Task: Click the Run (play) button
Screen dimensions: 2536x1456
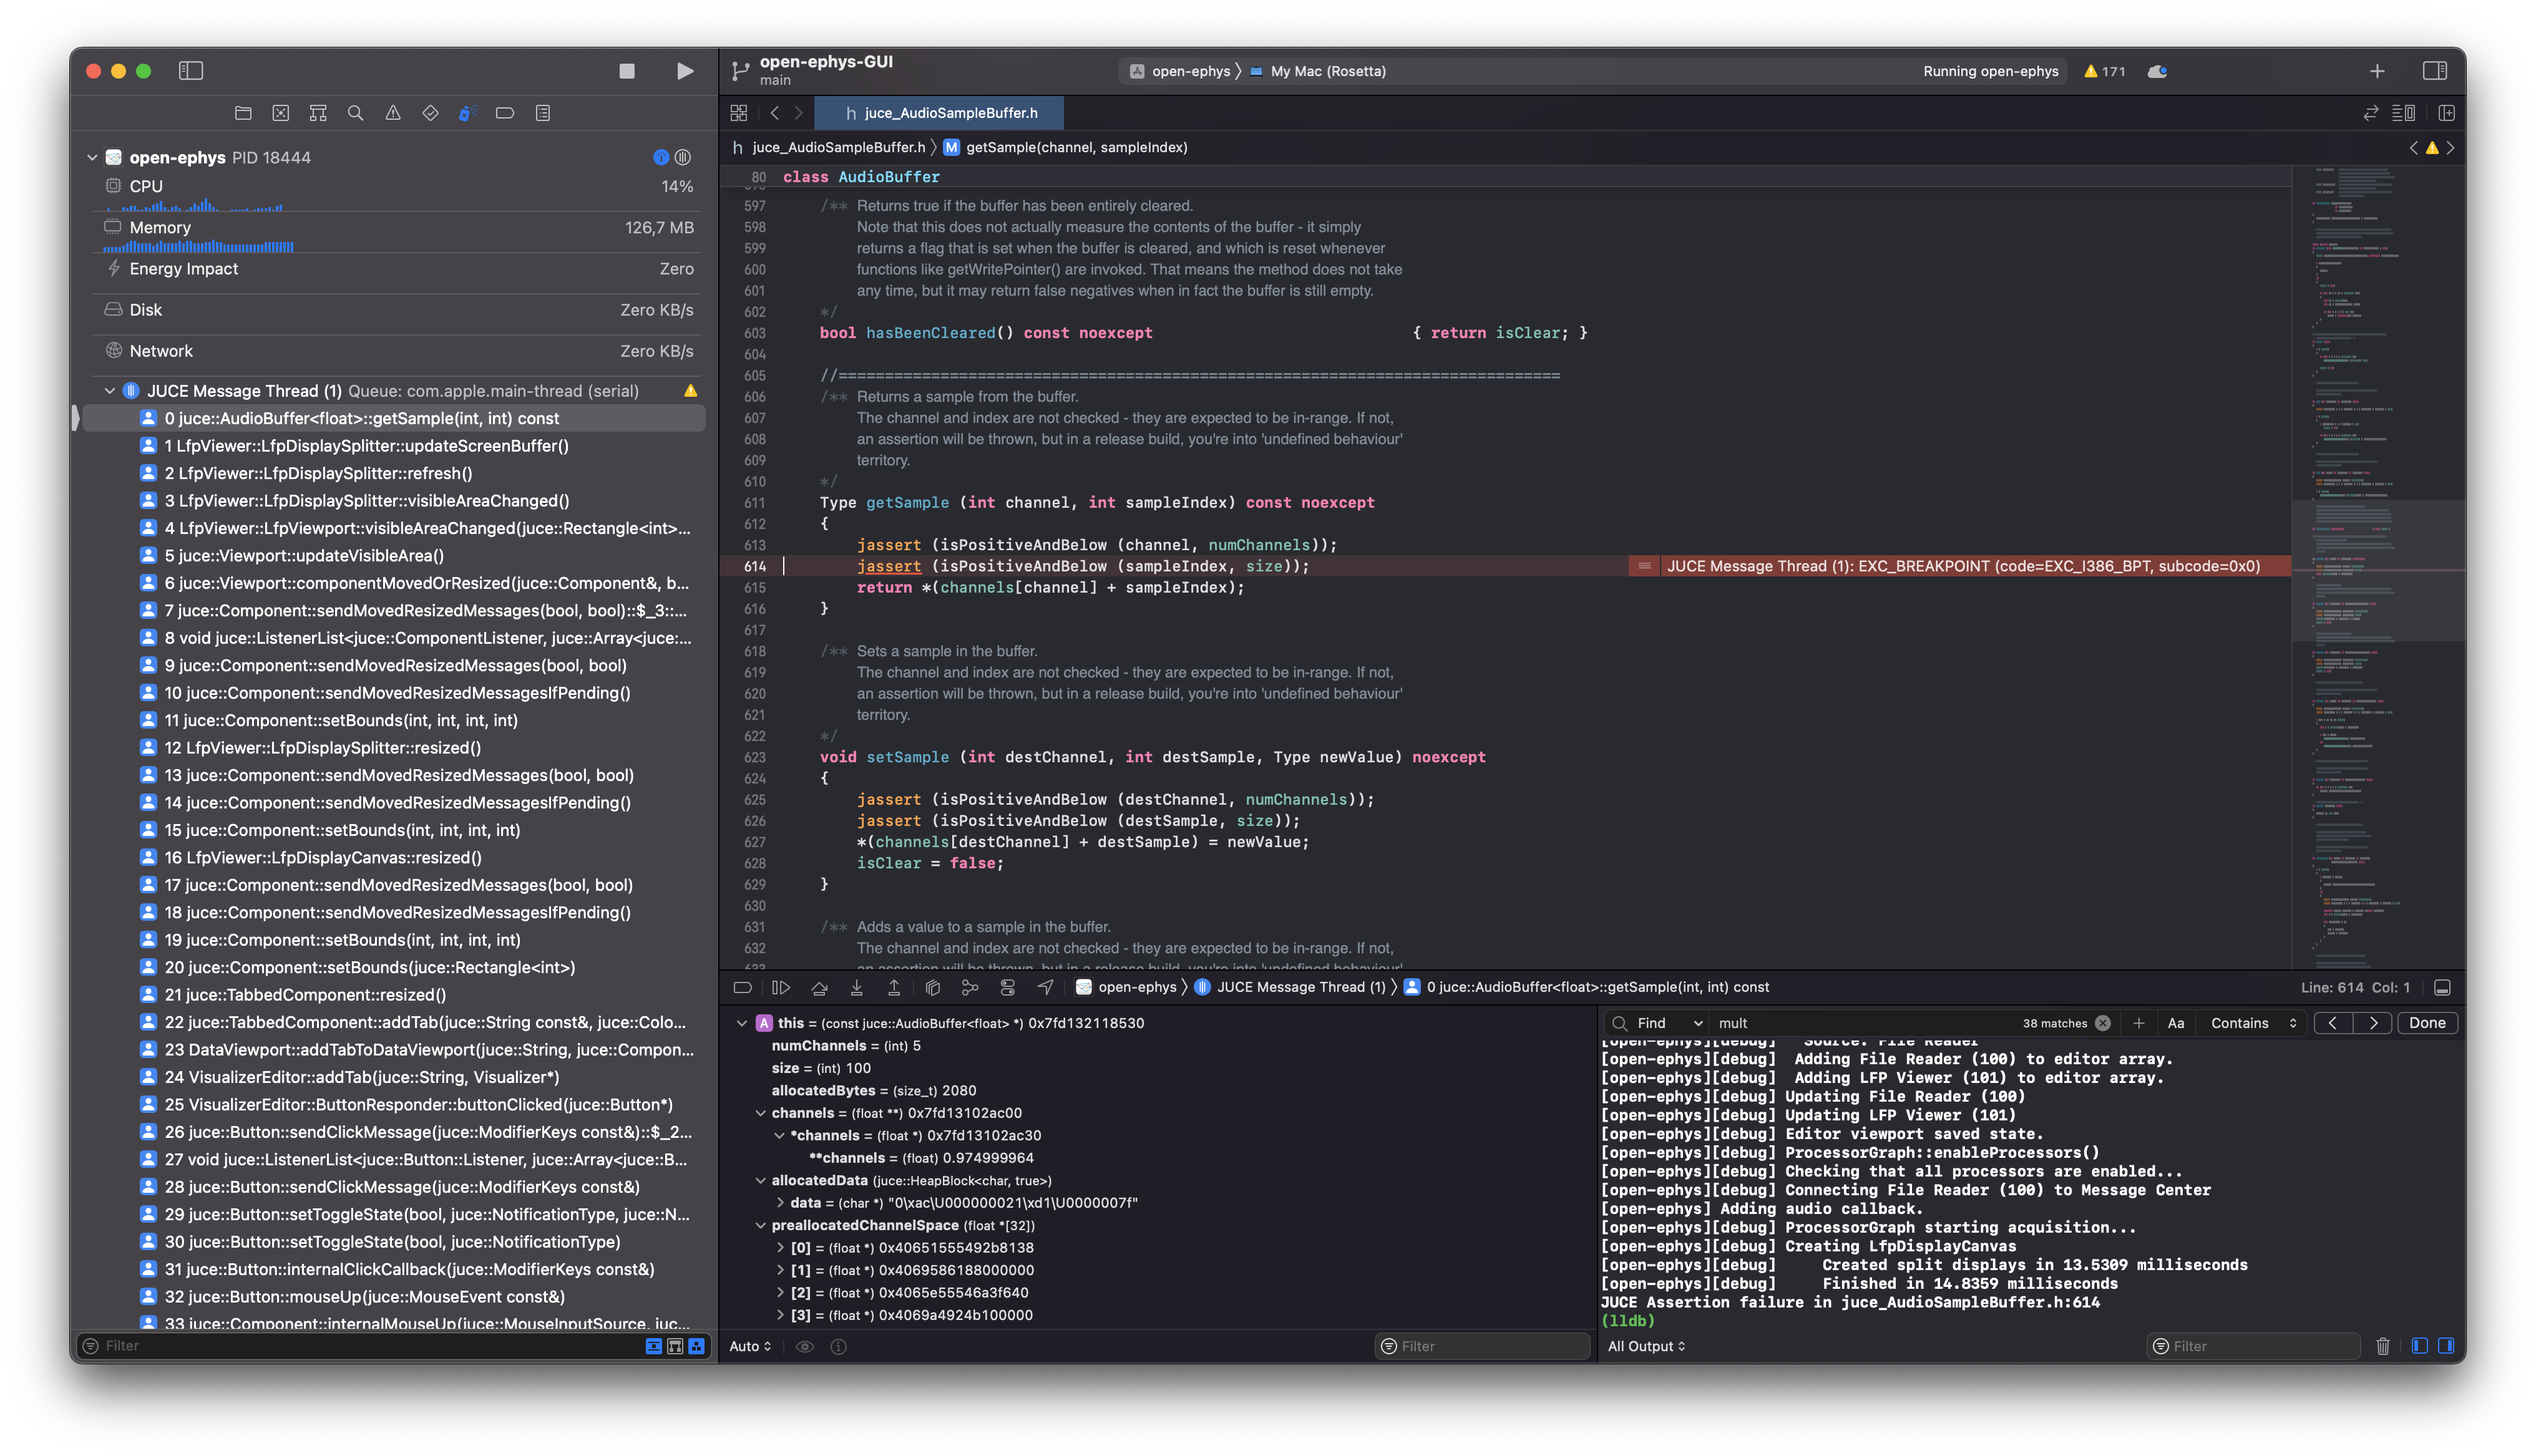Action: (685, 71)
